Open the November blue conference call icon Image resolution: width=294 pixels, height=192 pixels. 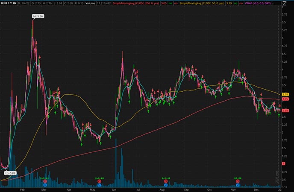(x=238, y=185)
